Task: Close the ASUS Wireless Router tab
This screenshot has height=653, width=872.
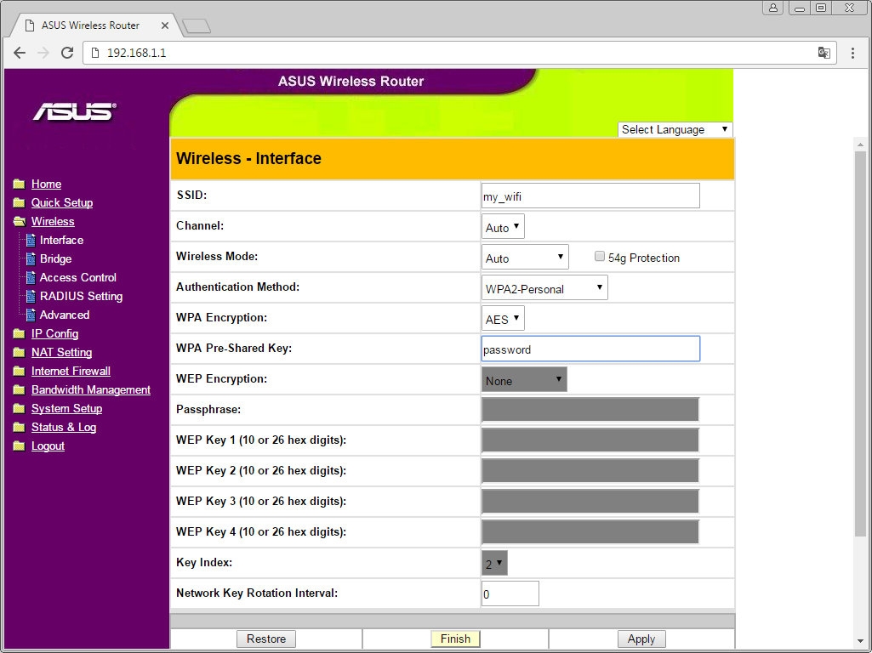Action: [164, 26]
